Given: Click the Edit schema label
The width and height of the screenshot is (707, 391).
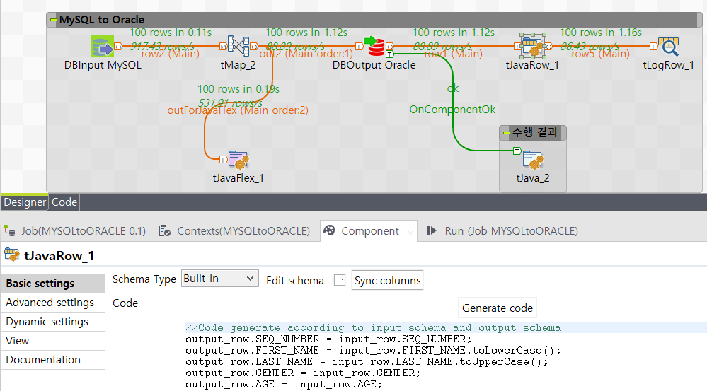Looking at the screenshot, I should [x=295, y=281].
